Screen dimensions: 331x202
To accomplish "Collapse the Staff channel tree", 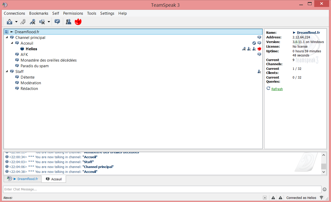I will [x=7, y=72].
